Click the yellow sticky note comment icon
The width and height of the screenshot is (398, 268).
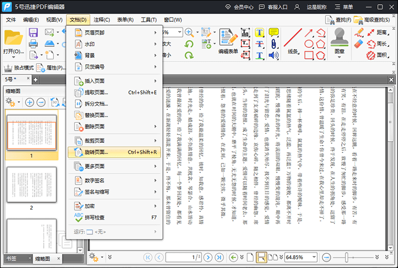[273, 32]
